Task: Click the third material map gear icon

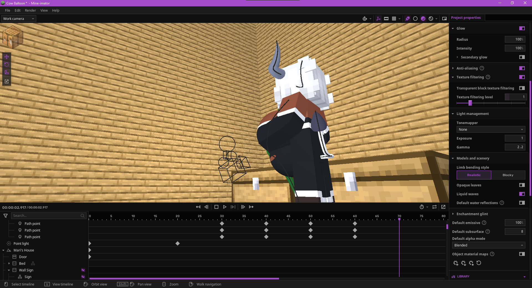Action: click(471, 263)
